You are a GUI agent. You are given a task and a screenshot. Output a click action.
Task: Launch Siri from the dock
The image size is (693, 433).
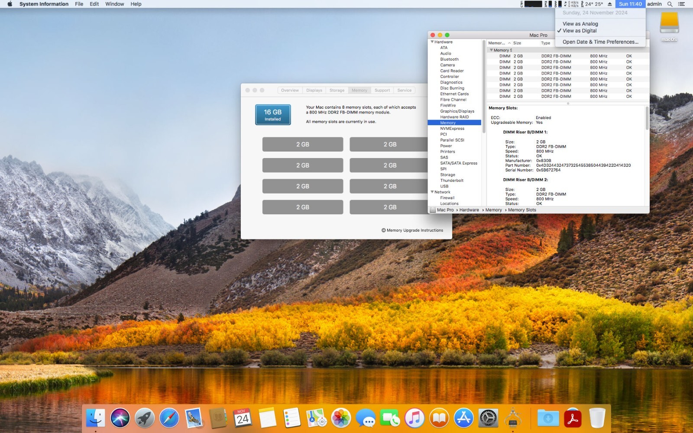point(120,418)
